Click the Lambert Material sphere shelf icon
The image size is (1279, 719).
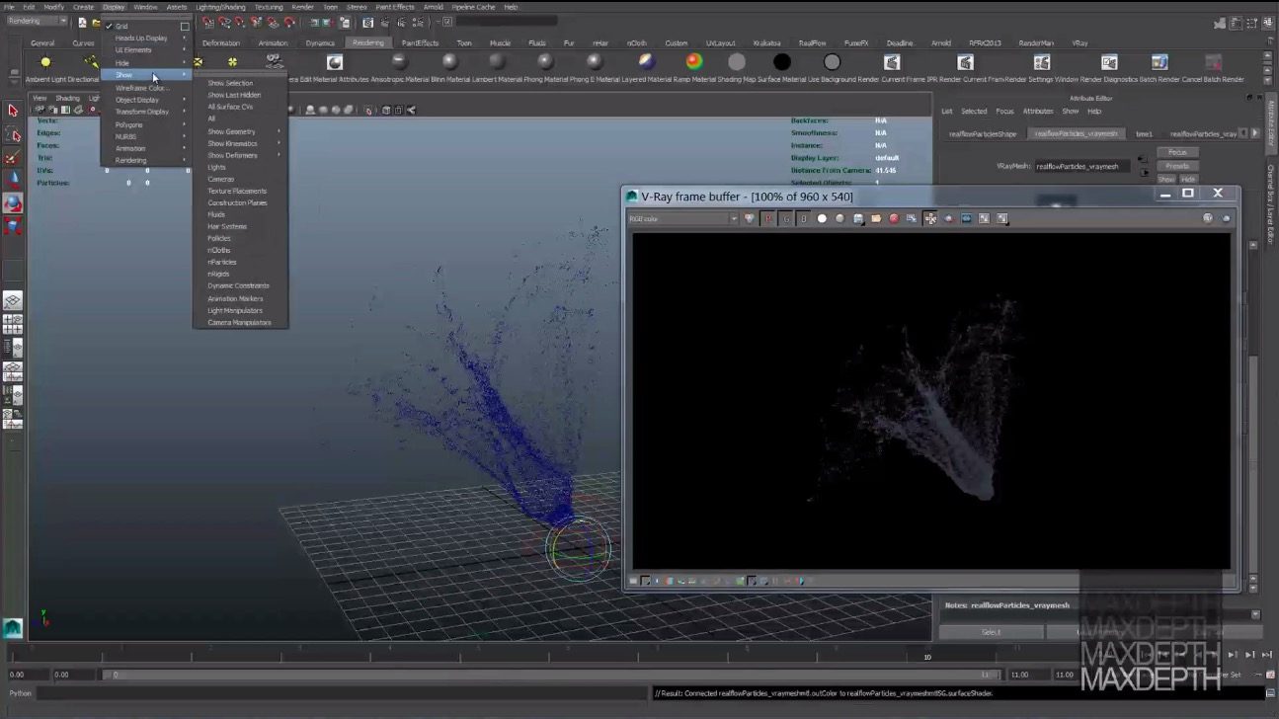[499, 62]
